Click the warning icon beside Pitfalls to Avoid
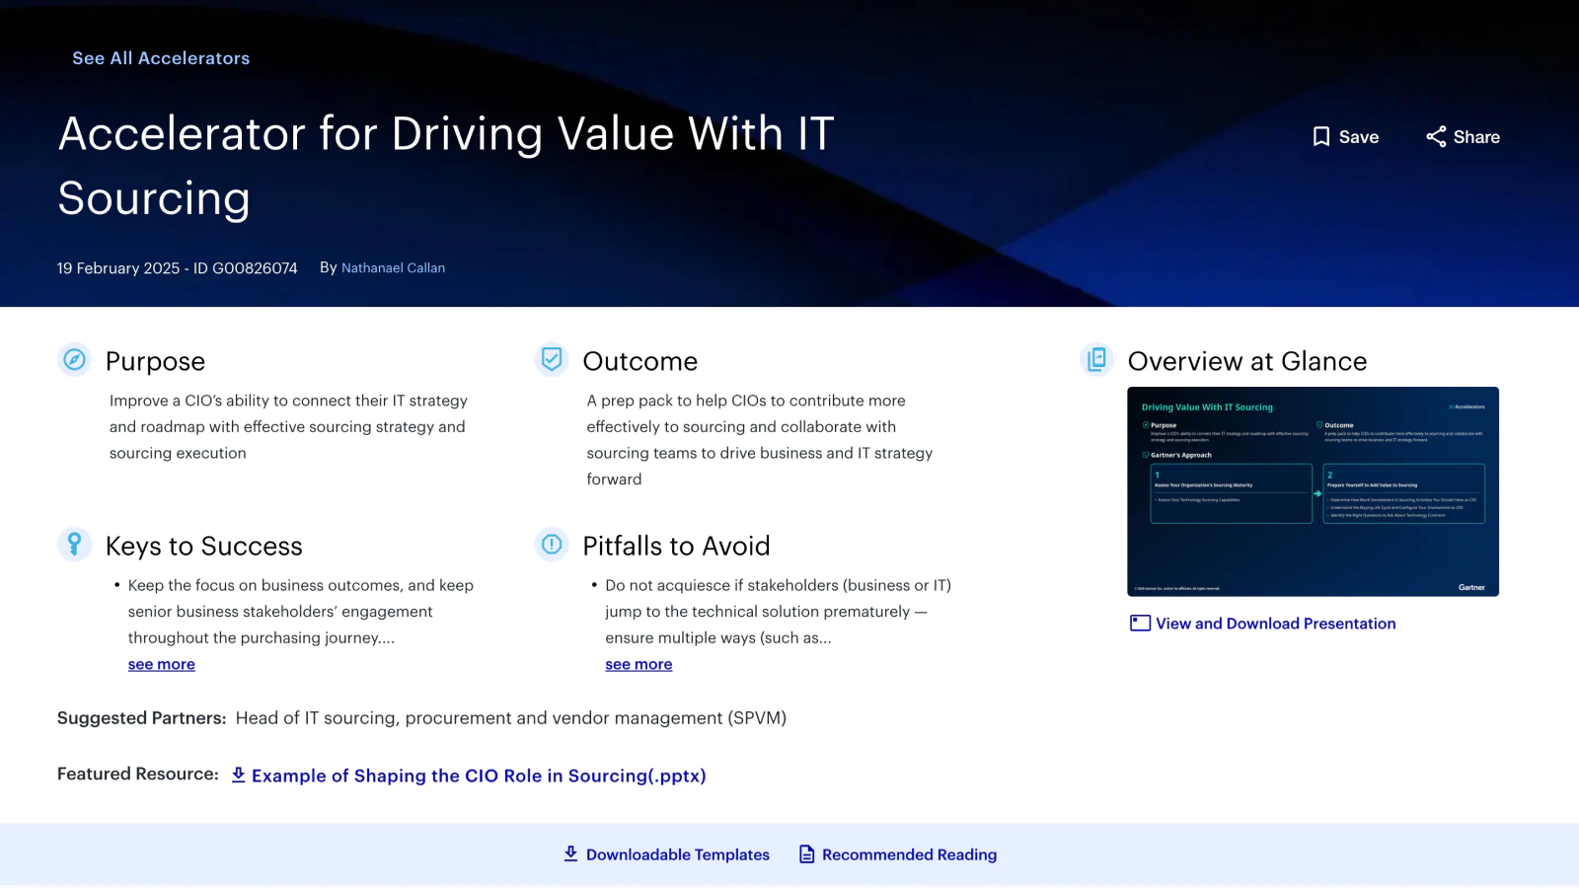The height and width of the screenshot is (888, 1579). tap(551, 544)
